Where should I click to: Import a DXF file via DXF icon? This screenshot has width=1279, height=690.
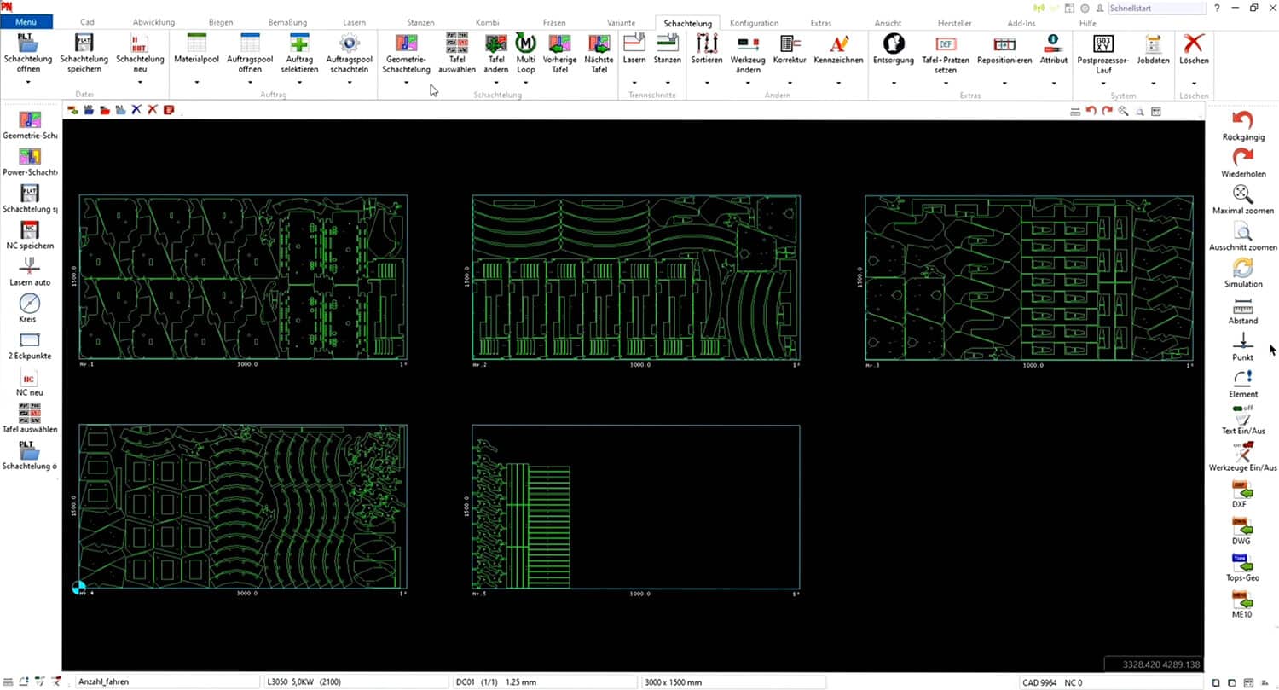click(1242, 489)
